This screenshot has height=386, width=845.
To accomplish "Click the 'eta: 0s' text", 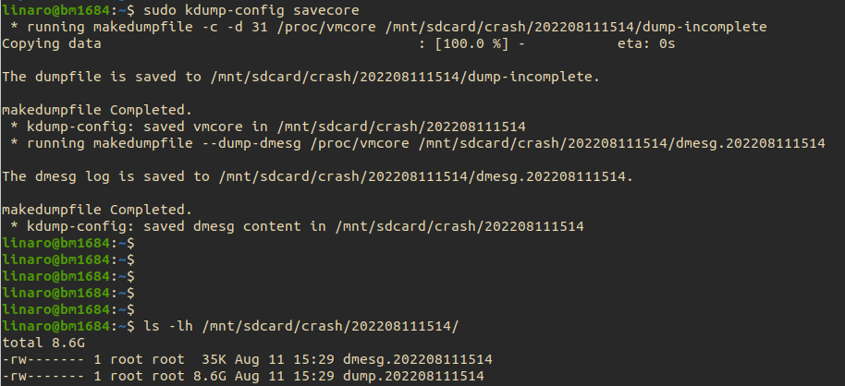I will 646,43.
